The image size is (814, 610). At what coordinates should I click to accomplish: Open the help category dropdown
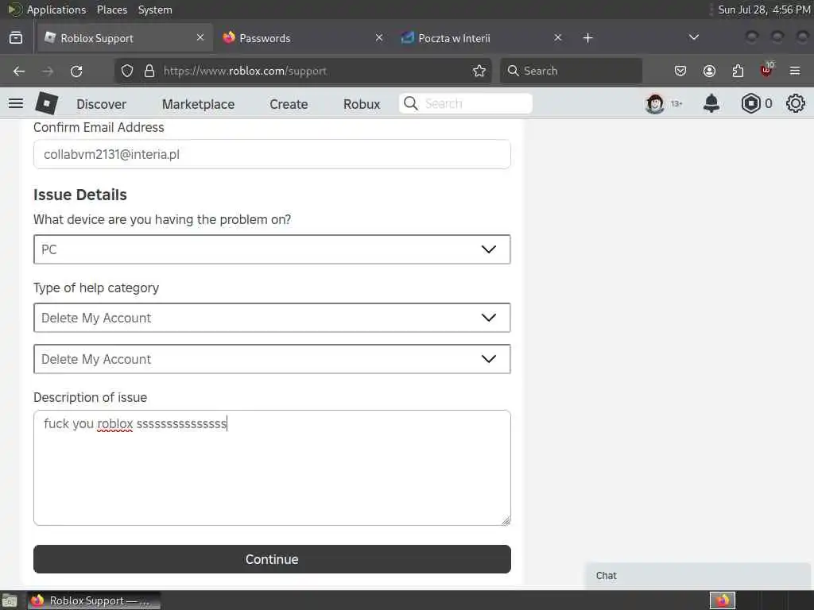click(272, 318)
